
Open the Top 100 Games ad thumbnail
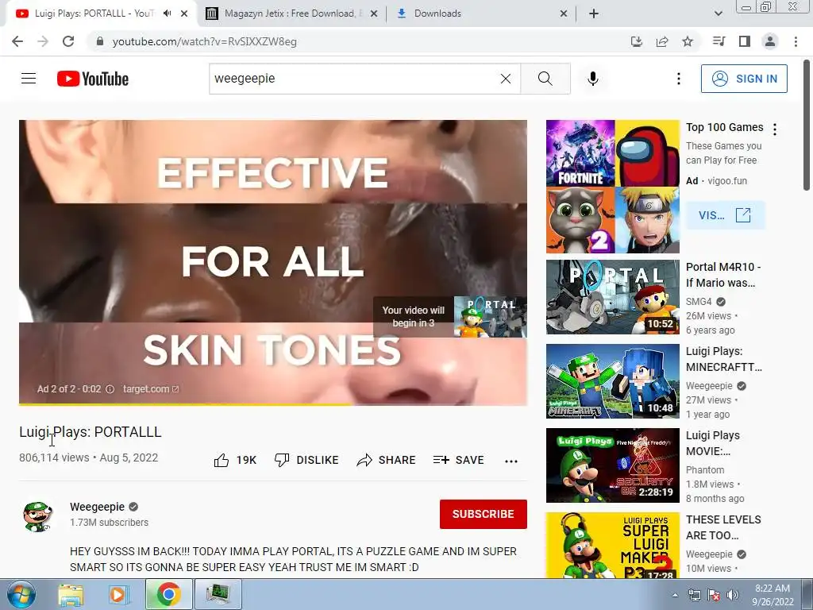612,187
